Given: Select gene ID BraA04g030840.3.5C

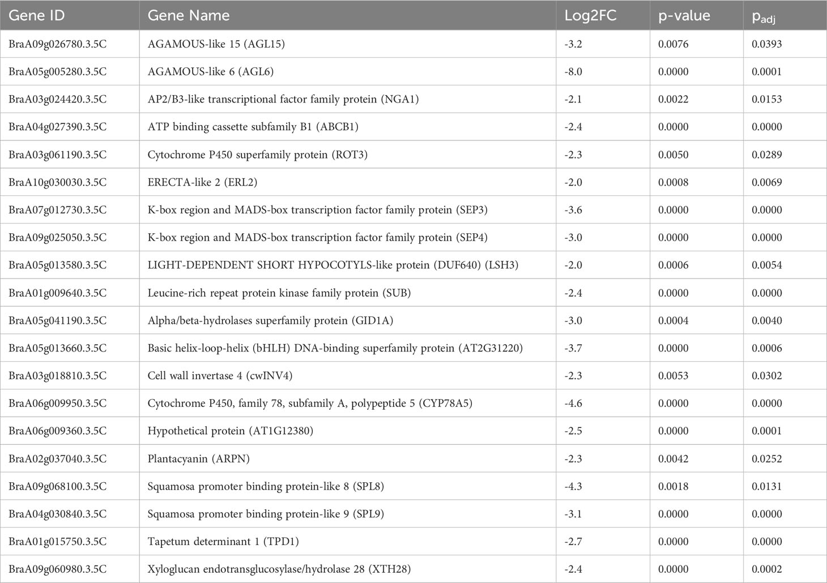Looking at the screenshot, I should [57, 515].
